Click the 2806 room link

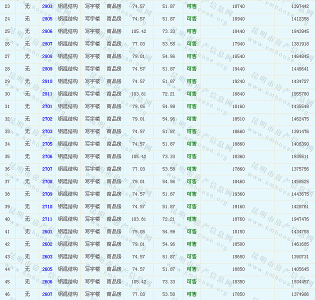47,31
